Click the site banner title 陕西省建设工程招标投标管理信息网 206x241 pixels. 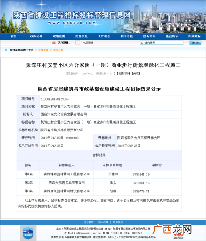(x=72, y=15)
